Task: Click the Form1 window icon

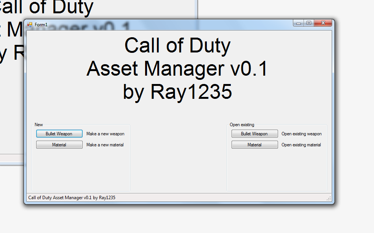Action: pos(30,24)
